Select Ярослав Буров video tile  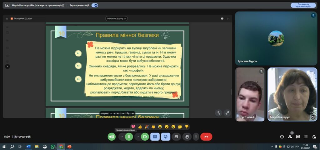point(276,38)
